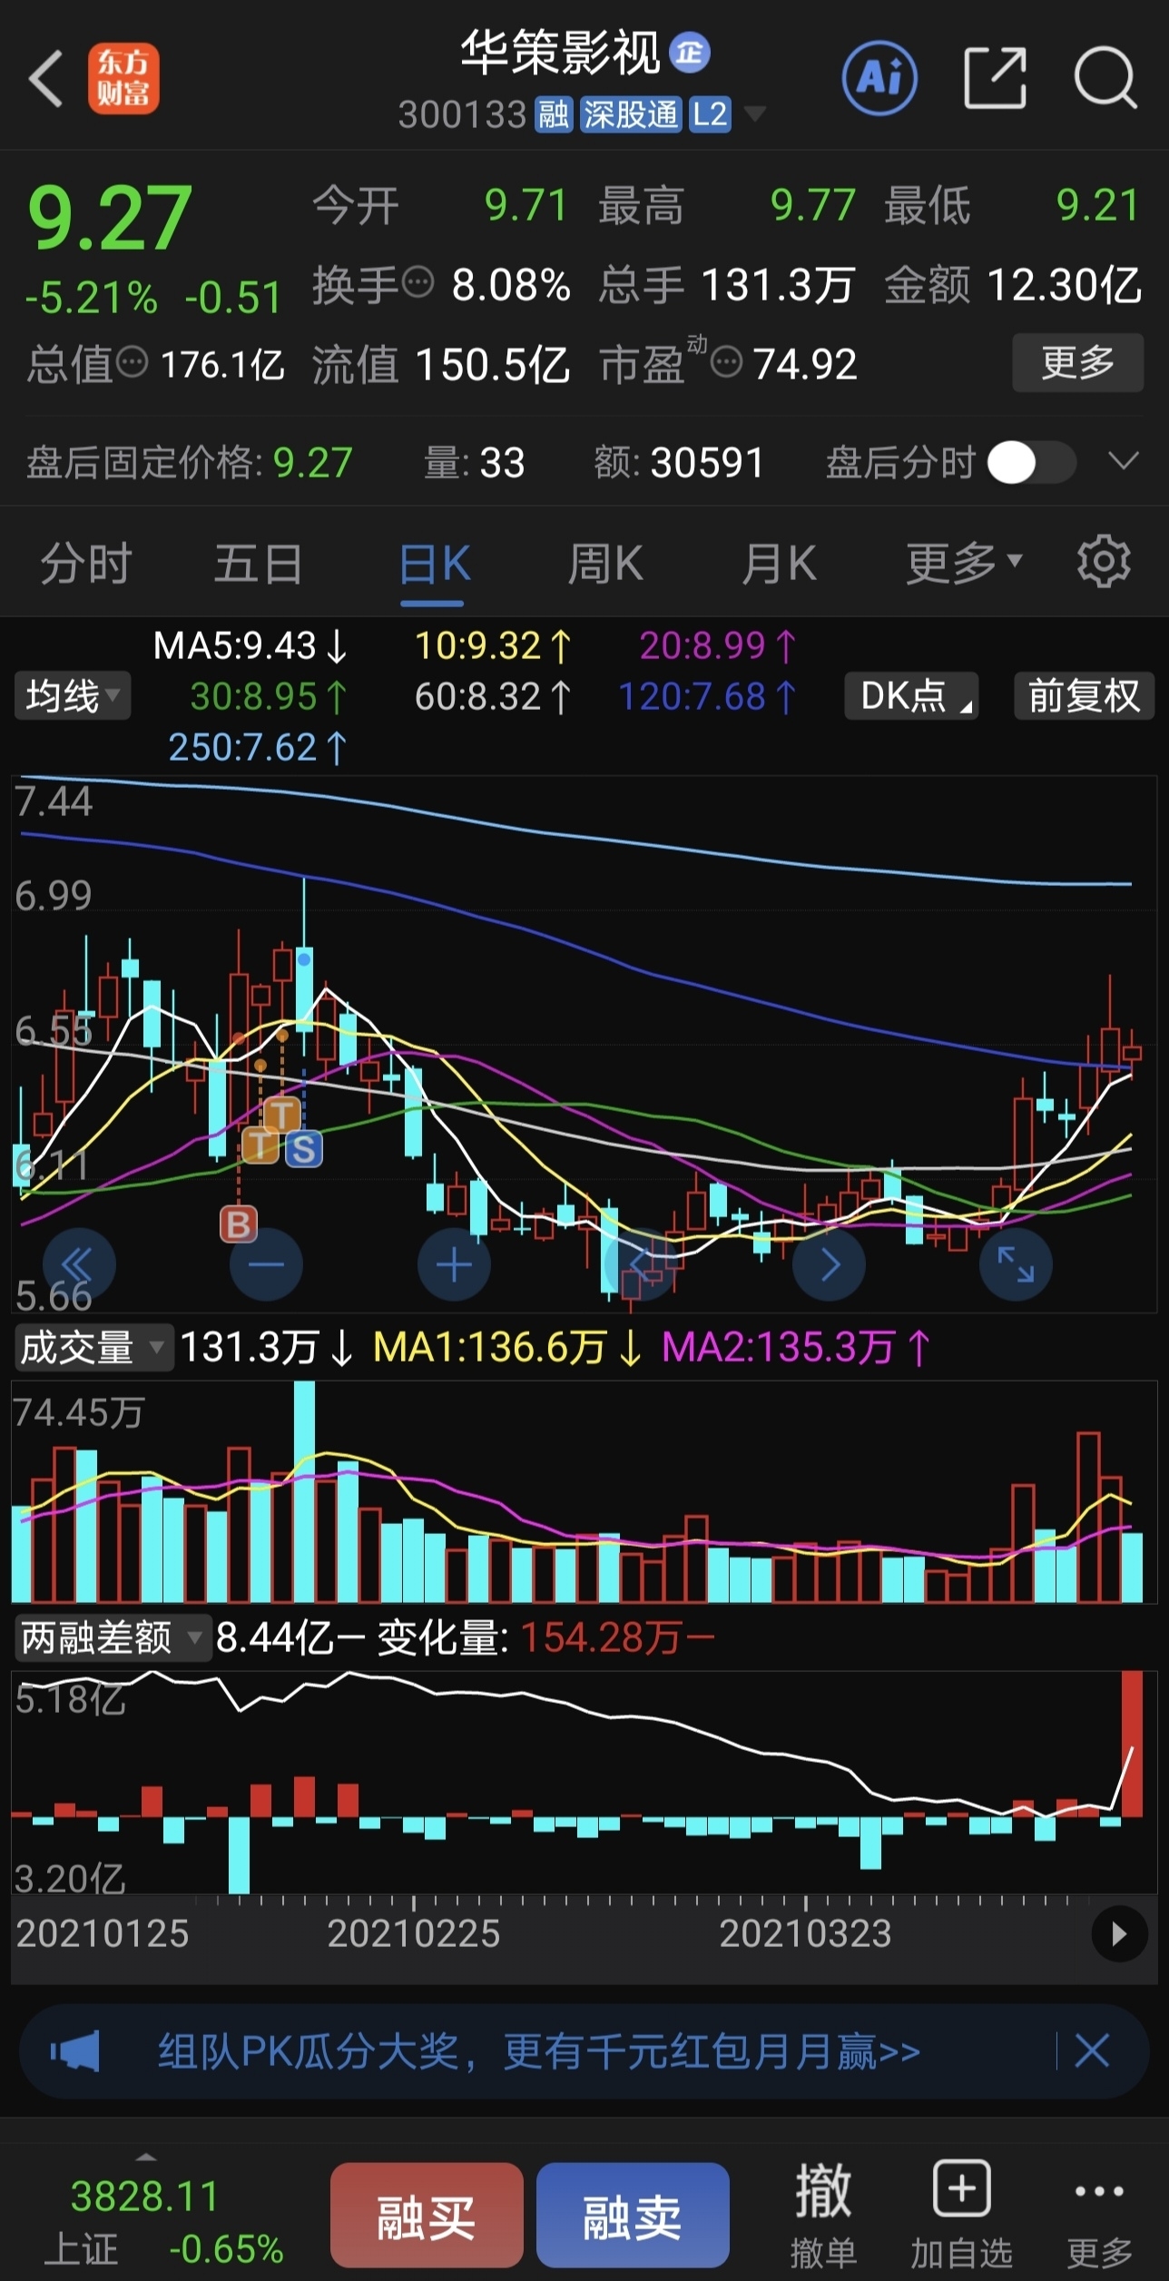The width and height of the screenshot is (1169, 2281).
Task: Switch to 分时 tab
Action: click(86, 563)
